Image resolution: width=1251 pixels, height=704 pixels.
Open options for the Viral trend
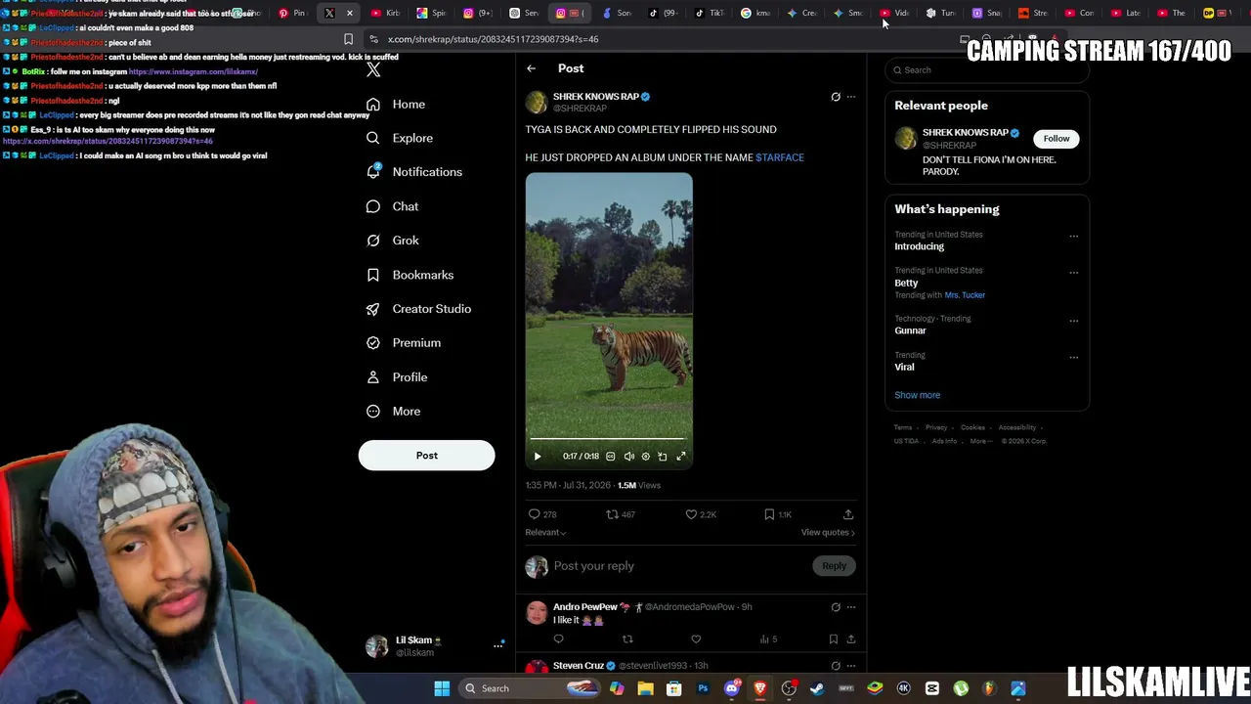click(x=1074, y=358)
